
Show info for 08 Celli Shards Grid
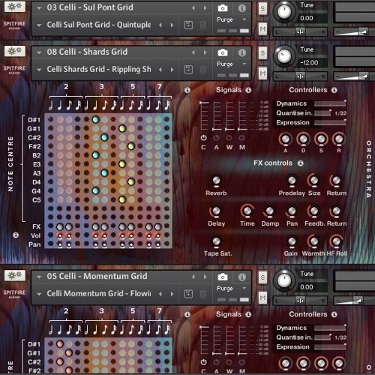pos(241,52)
